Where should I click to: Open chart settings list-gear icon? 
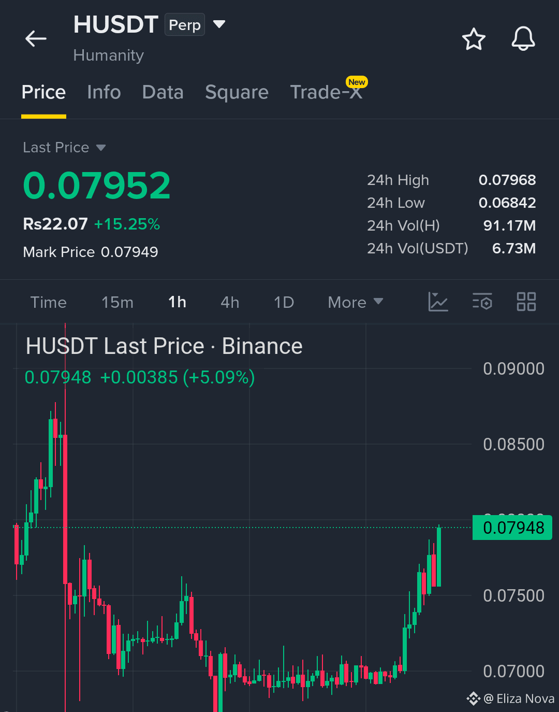(482, 302)
